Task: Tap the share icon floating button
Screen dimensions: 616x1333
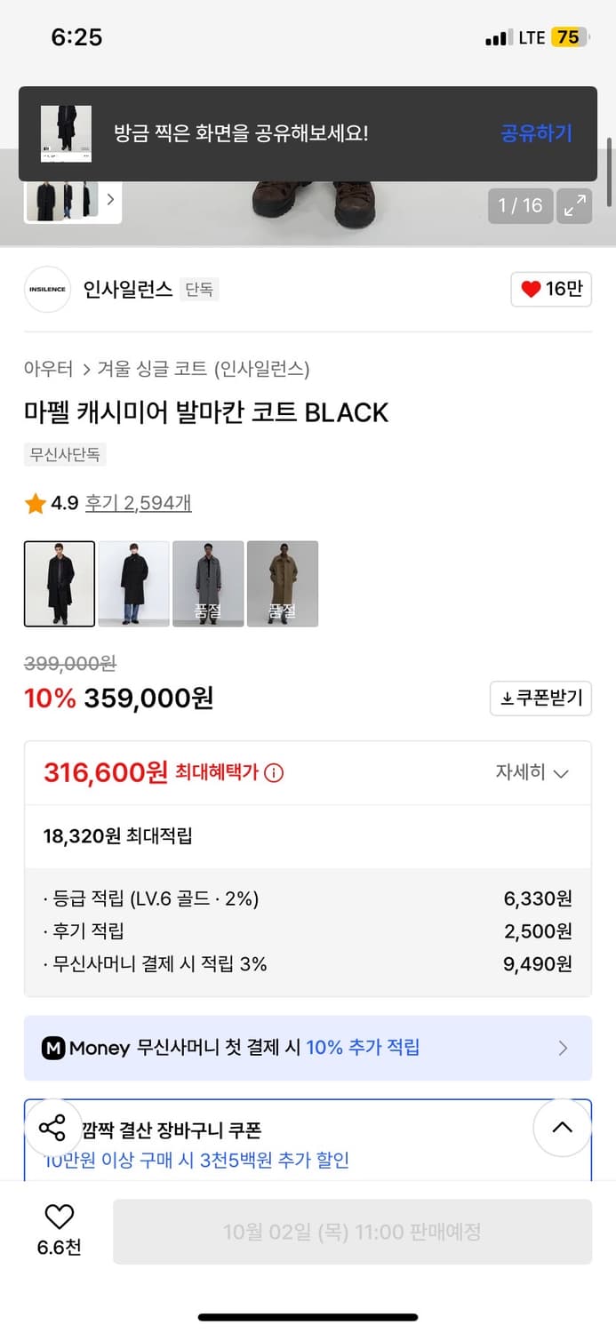Action: coord(52,1129)
